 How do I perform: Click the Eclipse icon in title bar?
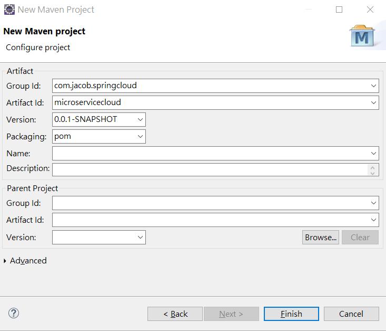coord(9,10)
